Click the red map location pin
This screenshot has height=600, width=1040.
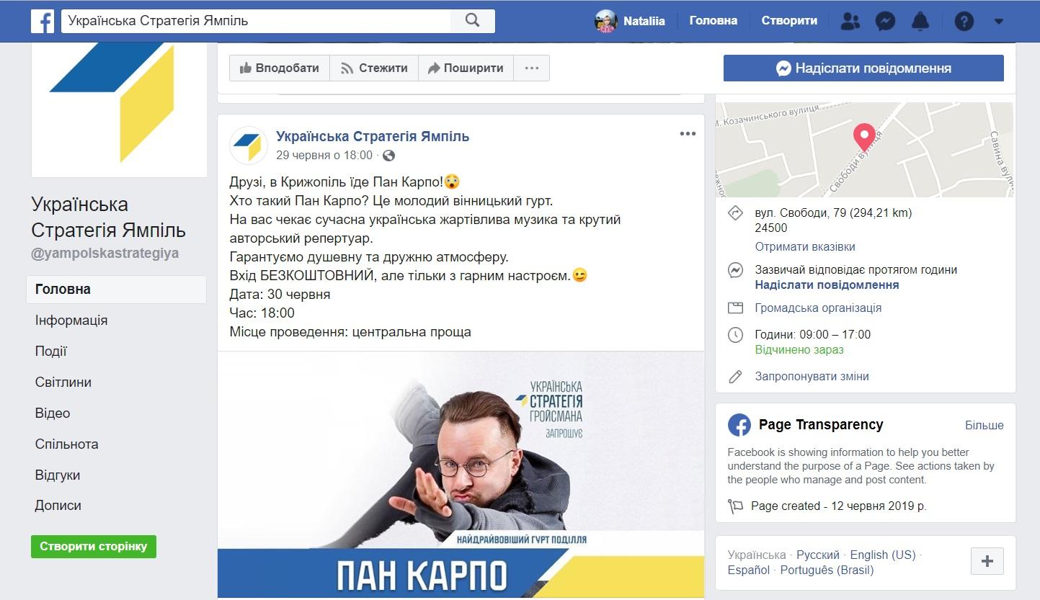coord(864,136)
